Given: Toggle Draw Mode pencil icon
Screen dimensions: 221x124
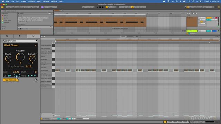Looking at the screenshot, I should click(185, 7).
